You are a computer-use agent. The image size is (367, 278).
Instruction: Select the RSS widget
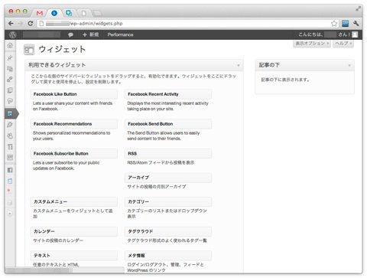pyautogui.click(x=168, y=153)
